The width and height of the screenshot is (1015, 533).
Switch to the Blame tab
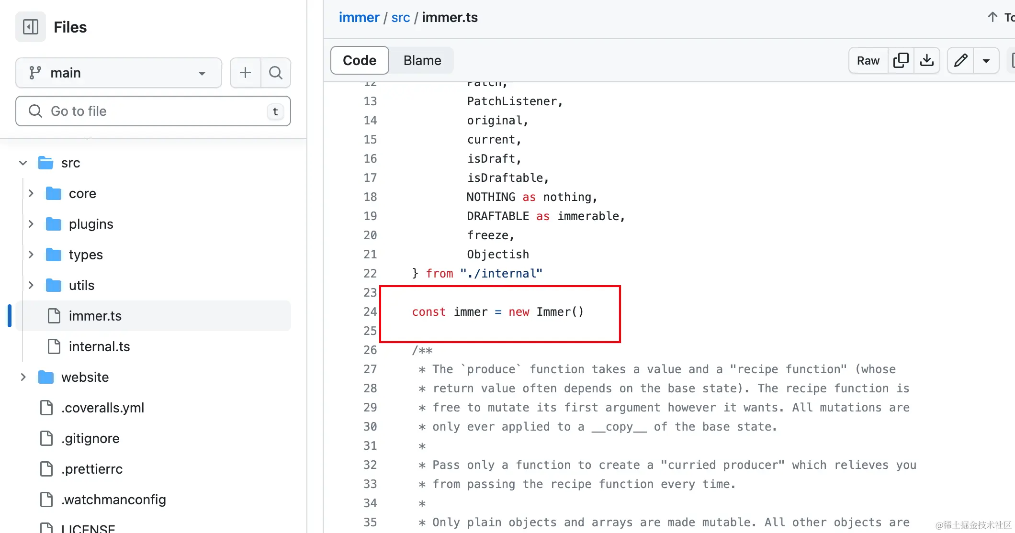pos(422,60)
